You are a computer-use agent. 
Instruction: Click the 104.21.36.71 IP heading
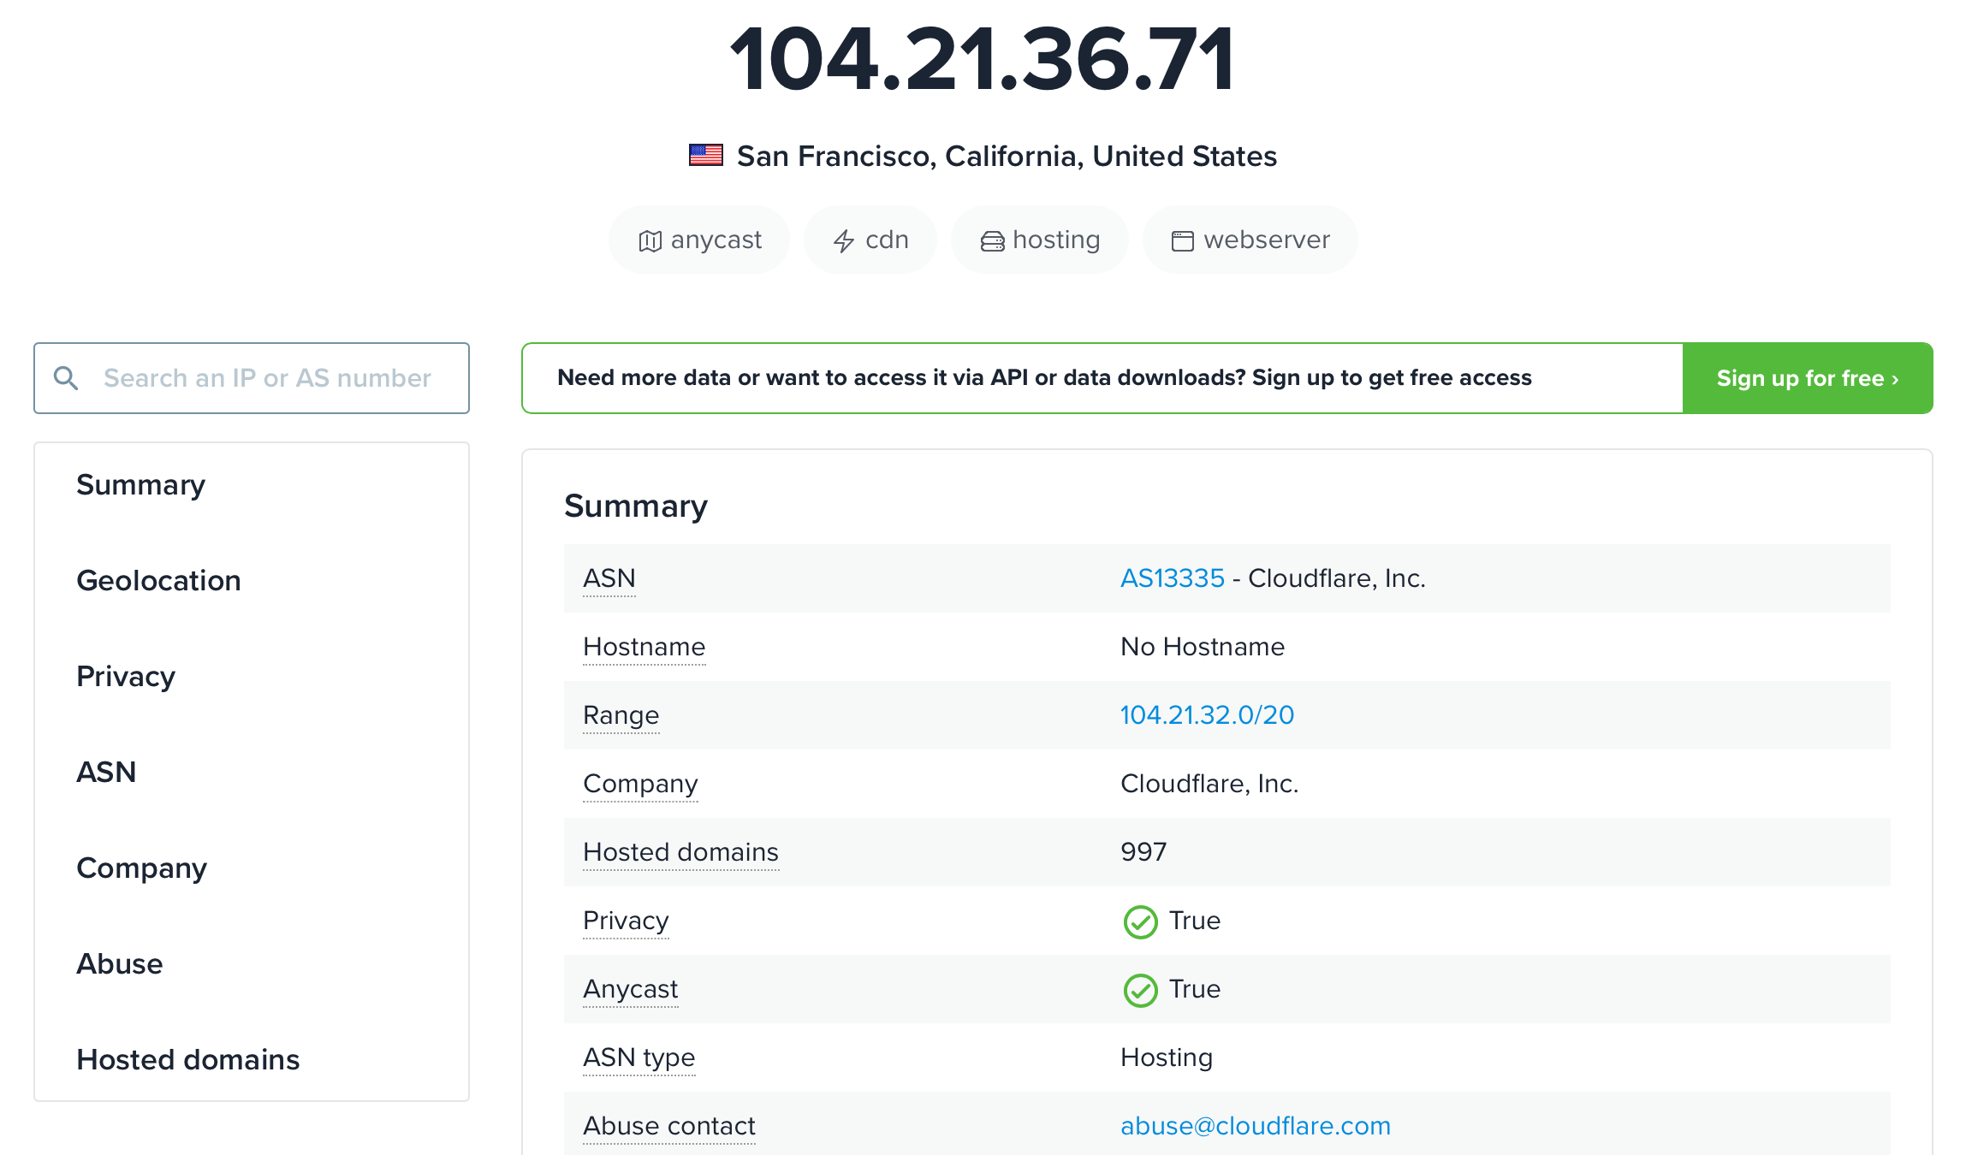pos(983,58)
